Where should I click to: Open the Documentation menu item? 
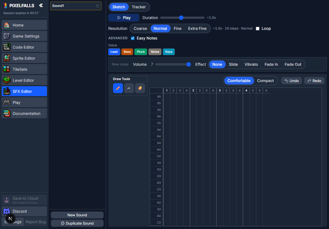pyautogui.click(x=24, y=113)
